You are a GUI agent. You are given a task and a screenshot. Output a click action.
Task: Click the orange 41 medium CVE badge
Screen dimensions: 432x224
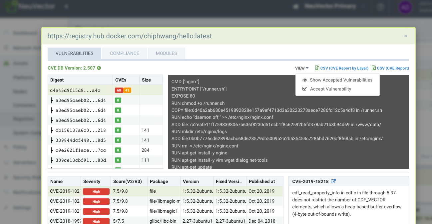tap(127, 90)
